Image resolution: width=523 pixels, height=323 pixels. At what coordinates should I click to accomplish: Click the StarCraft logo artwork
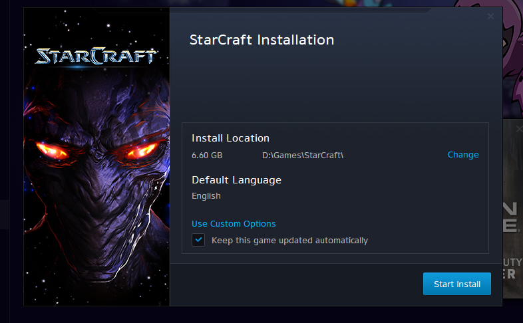pos(96,56)
